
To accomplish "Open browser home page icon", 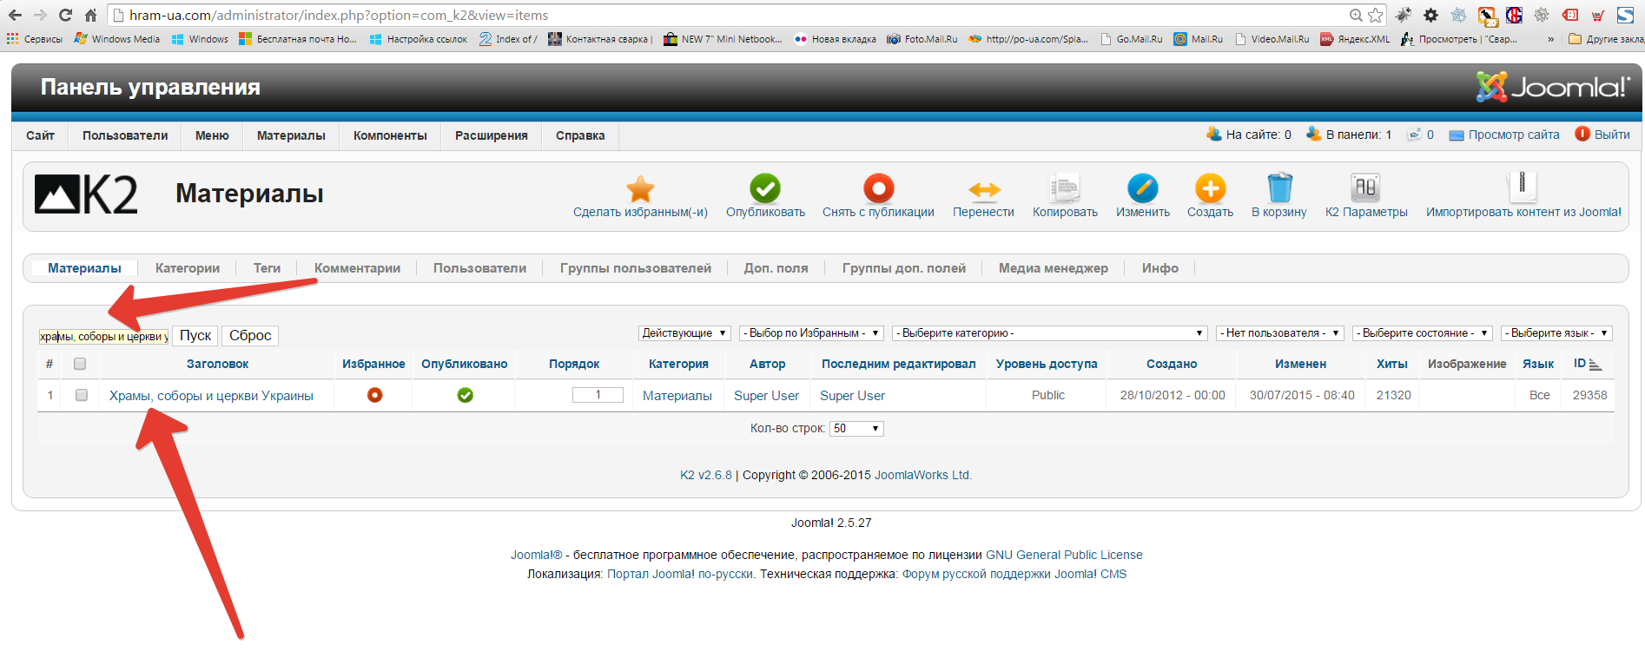I will (90, 15).
